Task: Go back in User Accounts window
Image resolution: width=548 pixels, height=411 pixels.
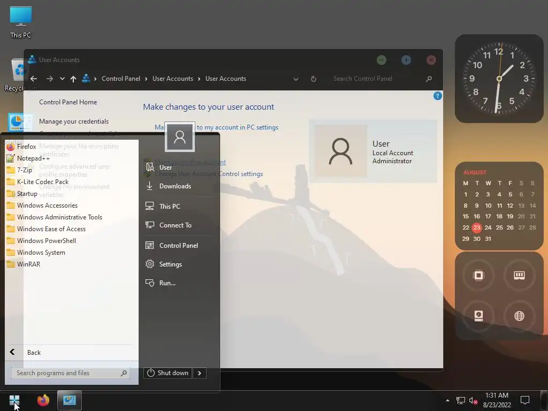Action: point(34,79)
